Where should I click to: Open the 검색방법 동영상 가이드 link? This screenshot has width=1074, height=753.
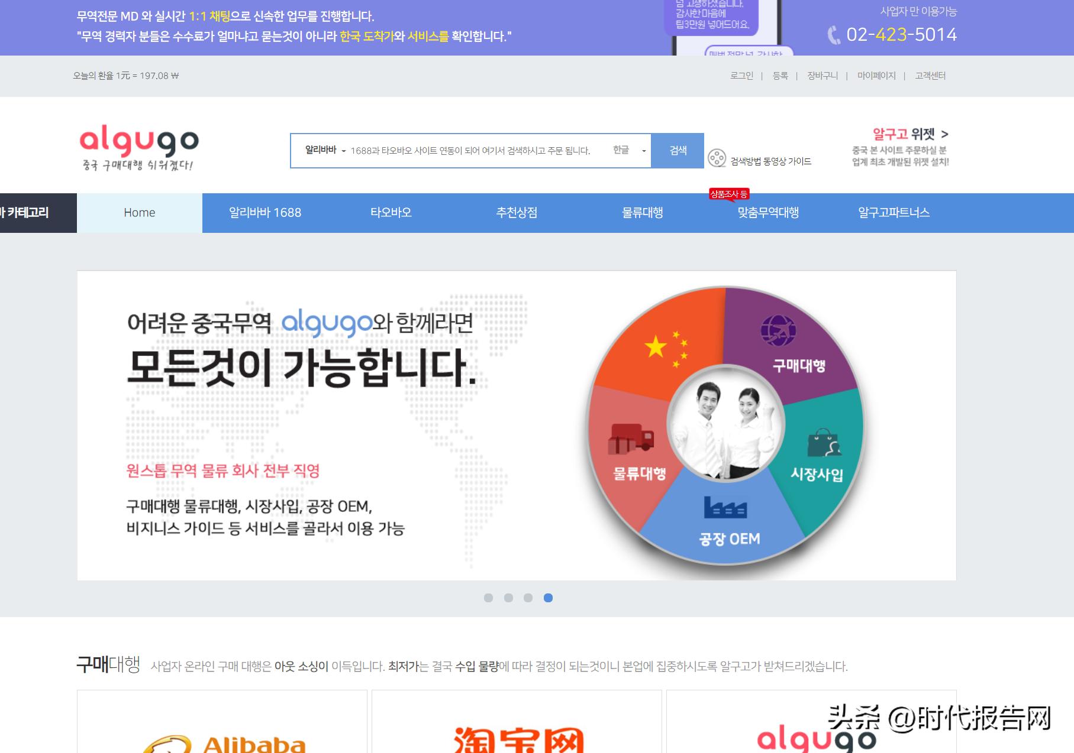[x=770, y=161]
